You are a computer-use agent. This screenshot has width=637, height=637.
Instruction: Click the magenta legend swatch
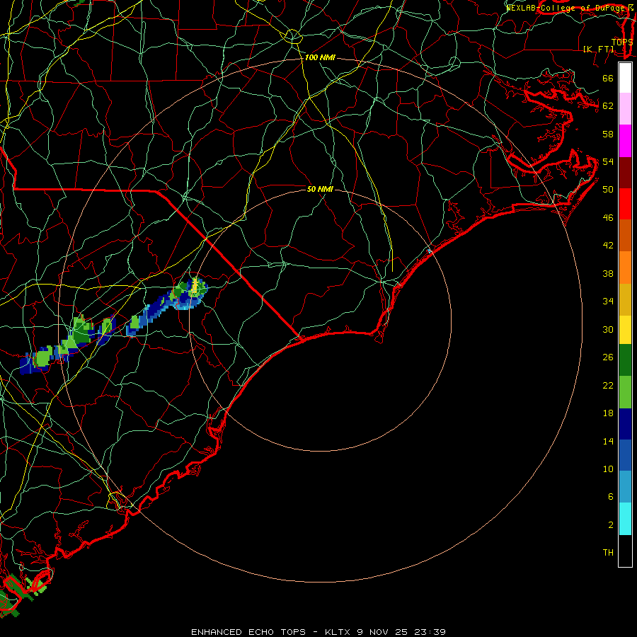pos(625,141)
